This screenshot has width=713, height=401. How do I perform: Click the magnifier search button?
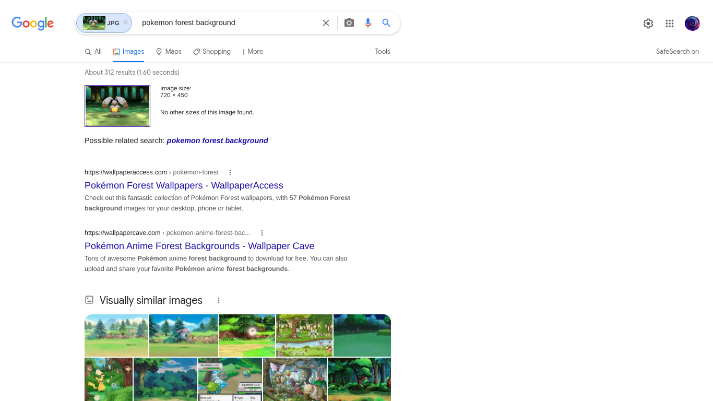386,23
